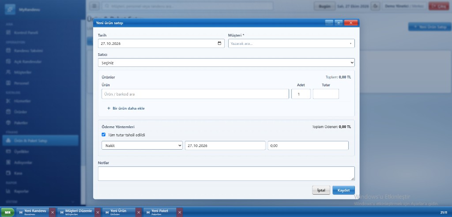The width and height of the screenshot is (452, 217).
Task: Click inside the Notlar text area
Action: coord(226,173)
